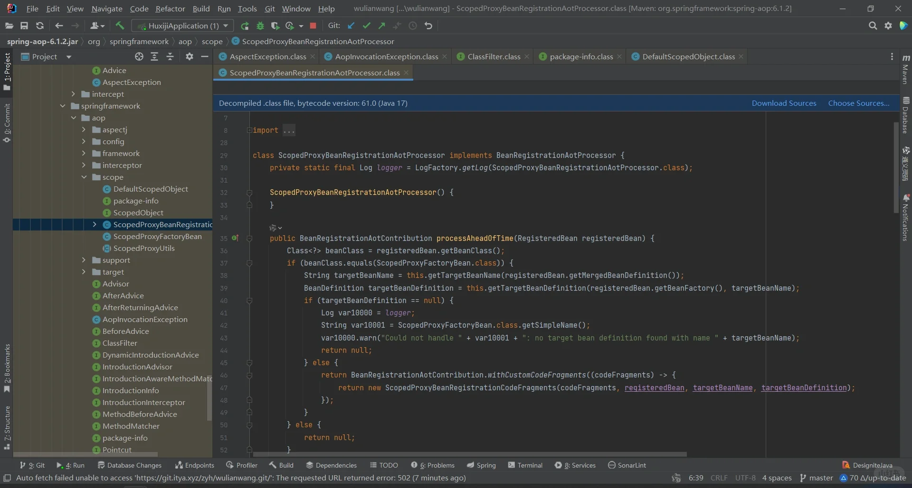This screenshot has width=912, height=488.
Task: Click the Save All toolbar icon
Action: click(x=24, y=26)
